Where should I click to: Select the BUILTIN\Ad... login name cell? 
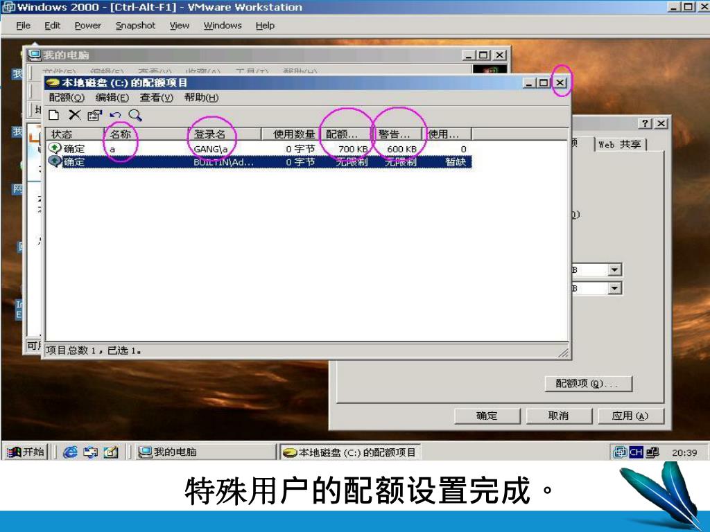223,162
